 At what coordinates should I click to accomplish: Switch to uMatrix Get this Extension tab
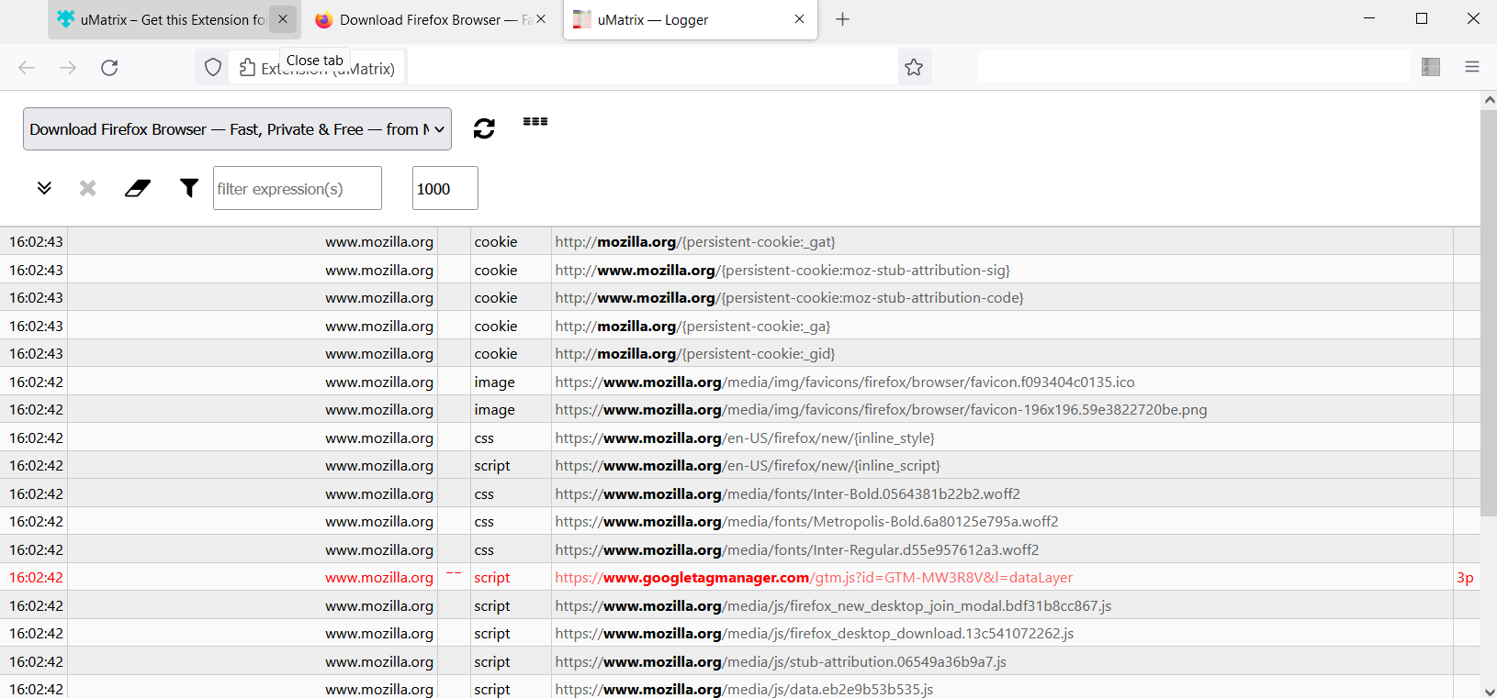[x=174, y=19]
